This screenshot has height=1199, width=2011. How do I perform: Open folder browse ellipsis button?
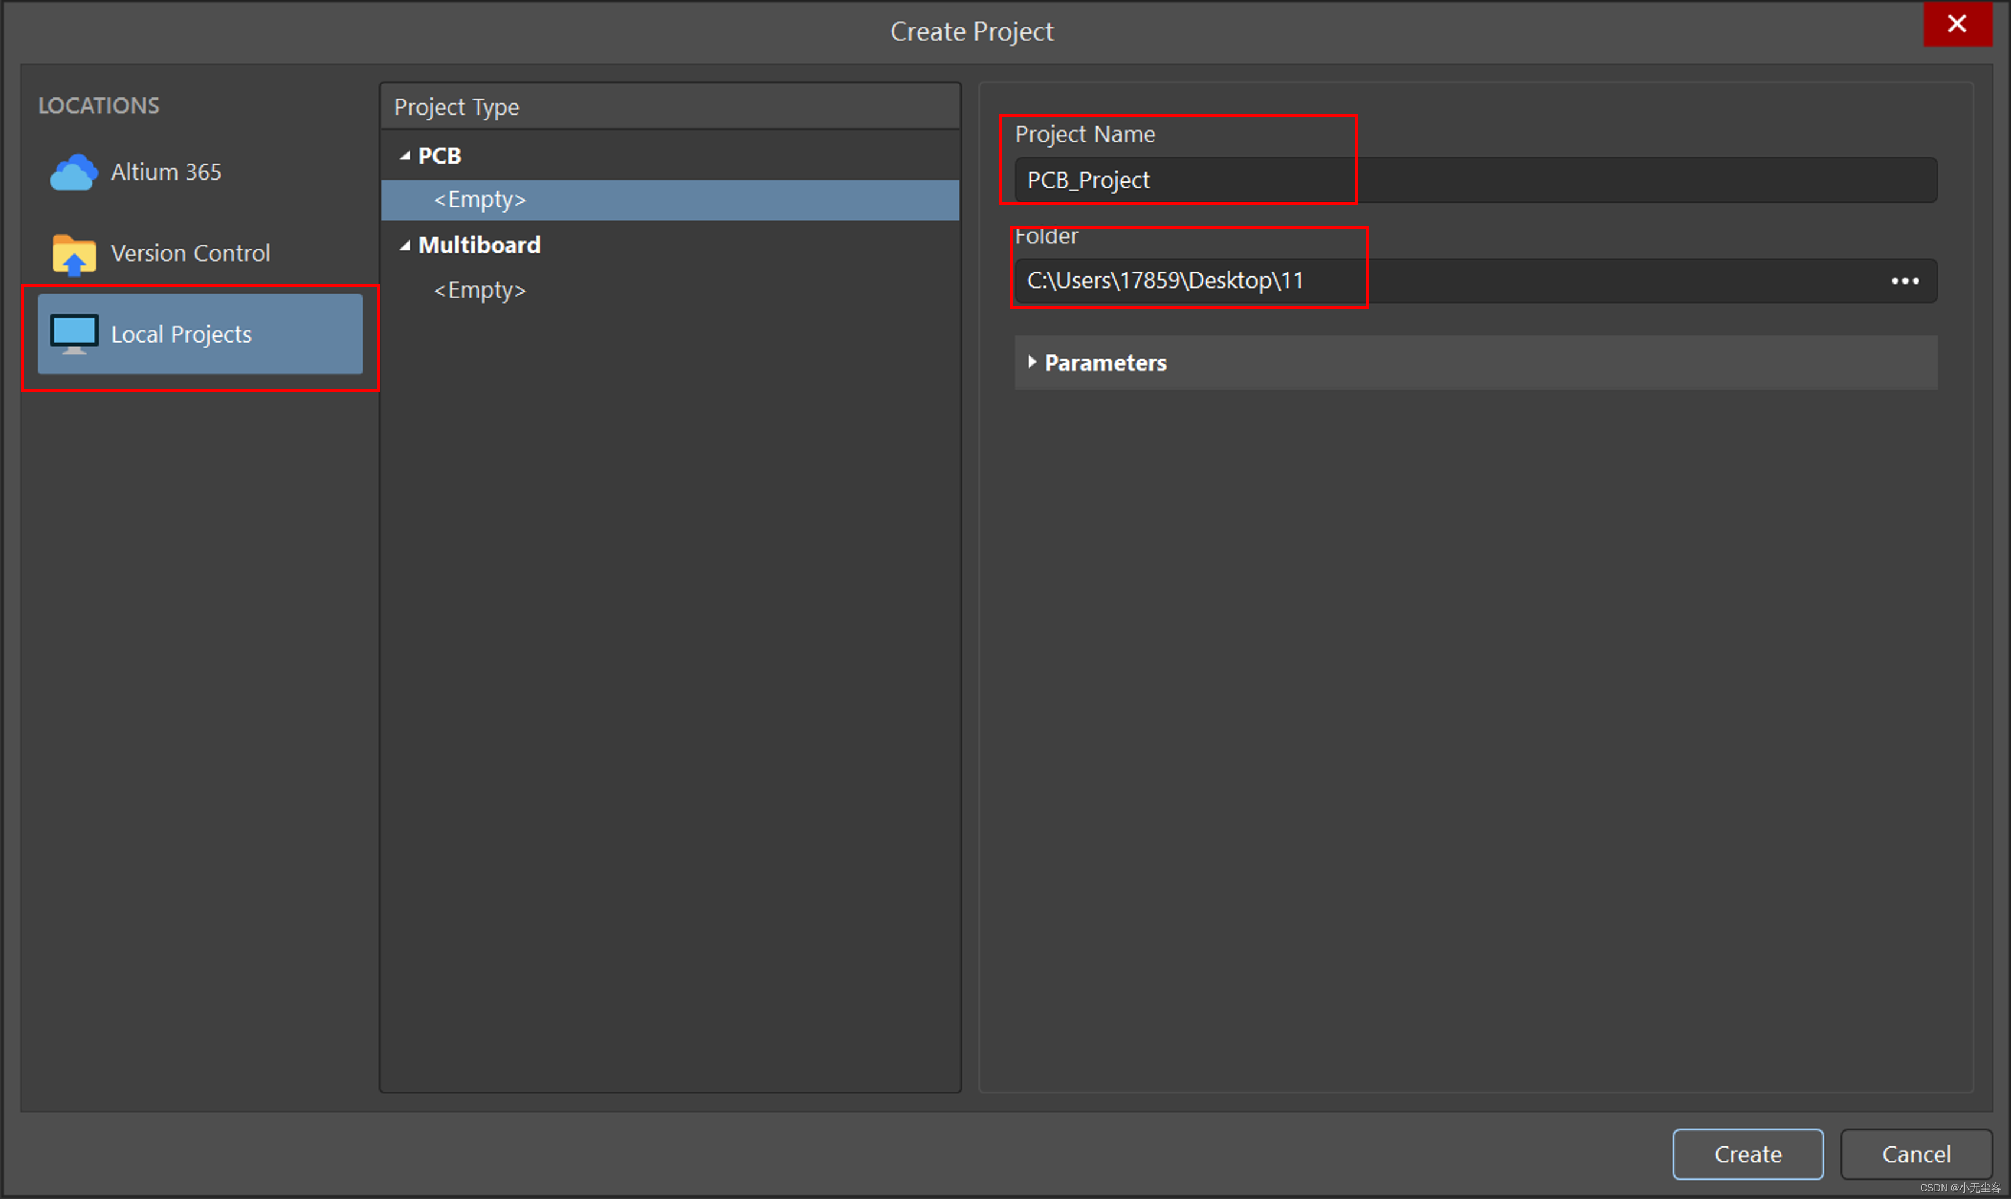1904,281
